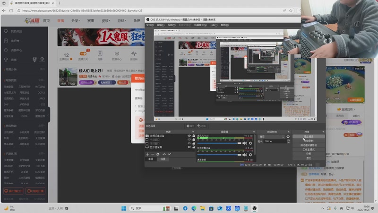The height and width of the screenshot is (213, 378).
Task: Open OBS 设置 button
Action: click(309, 154)
